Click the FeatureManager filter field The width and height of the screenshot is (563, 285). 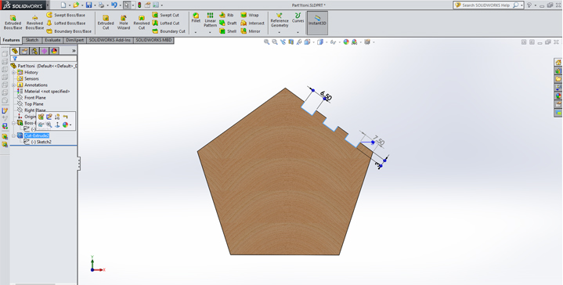click(x=43, y=59)
